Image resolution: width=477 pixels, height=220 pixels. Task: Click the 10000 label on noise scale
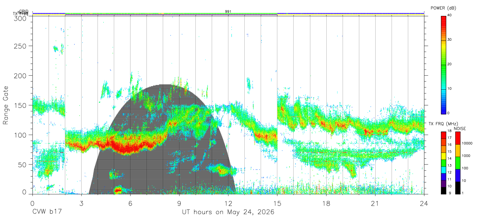click(467, 143)
